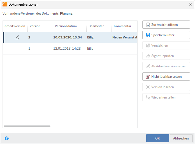This screenshot has width=195, height=144.
Task: Click the working version pen icon in row 2
Action: (x=17, y=37)
